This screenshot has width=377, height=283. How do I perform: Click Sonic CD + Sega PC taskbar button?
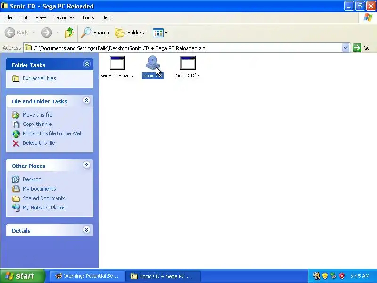[163, 276]
